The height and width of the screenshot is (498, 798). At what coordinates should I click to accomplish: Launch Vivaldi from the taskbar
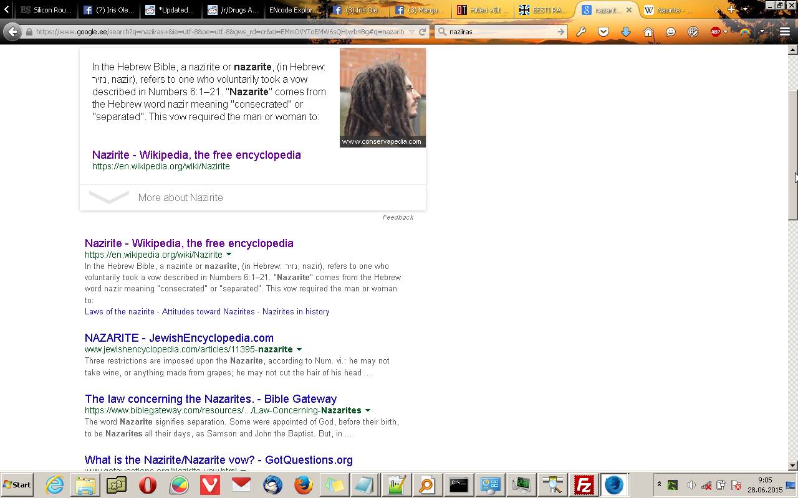click(x=210, y=484)
